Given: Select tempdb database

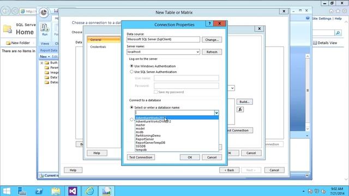Looking at the screenshot, I should [177, 150].
